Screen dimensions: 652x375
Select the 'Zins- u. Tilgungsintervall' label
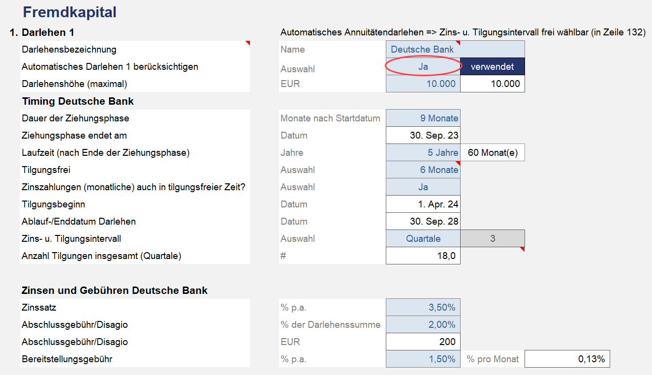(135, 238)
